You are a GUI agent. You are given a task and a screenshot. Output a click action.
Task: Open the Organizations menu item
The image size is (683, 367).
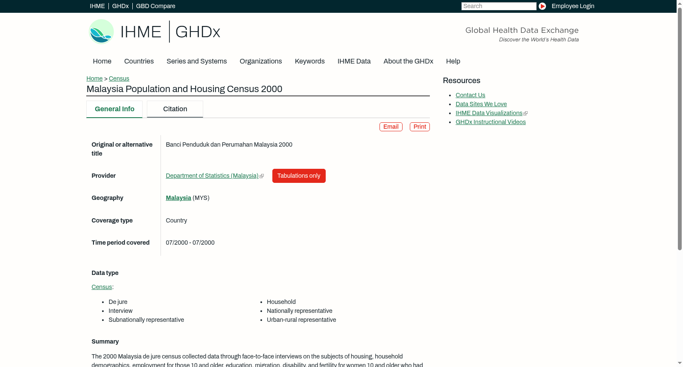pos(261,61)
